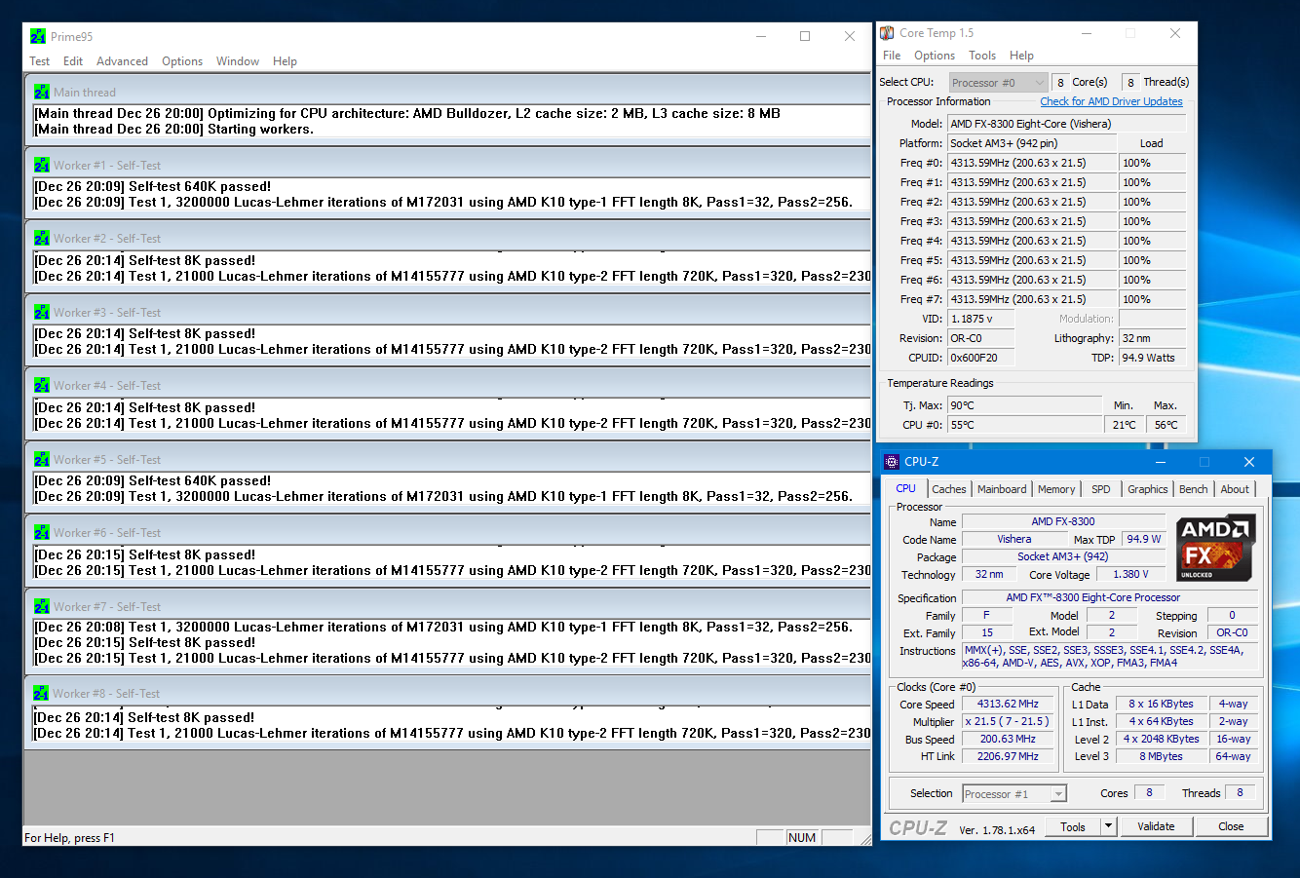Click the VID 1.1875 v value

click(980, 319)
